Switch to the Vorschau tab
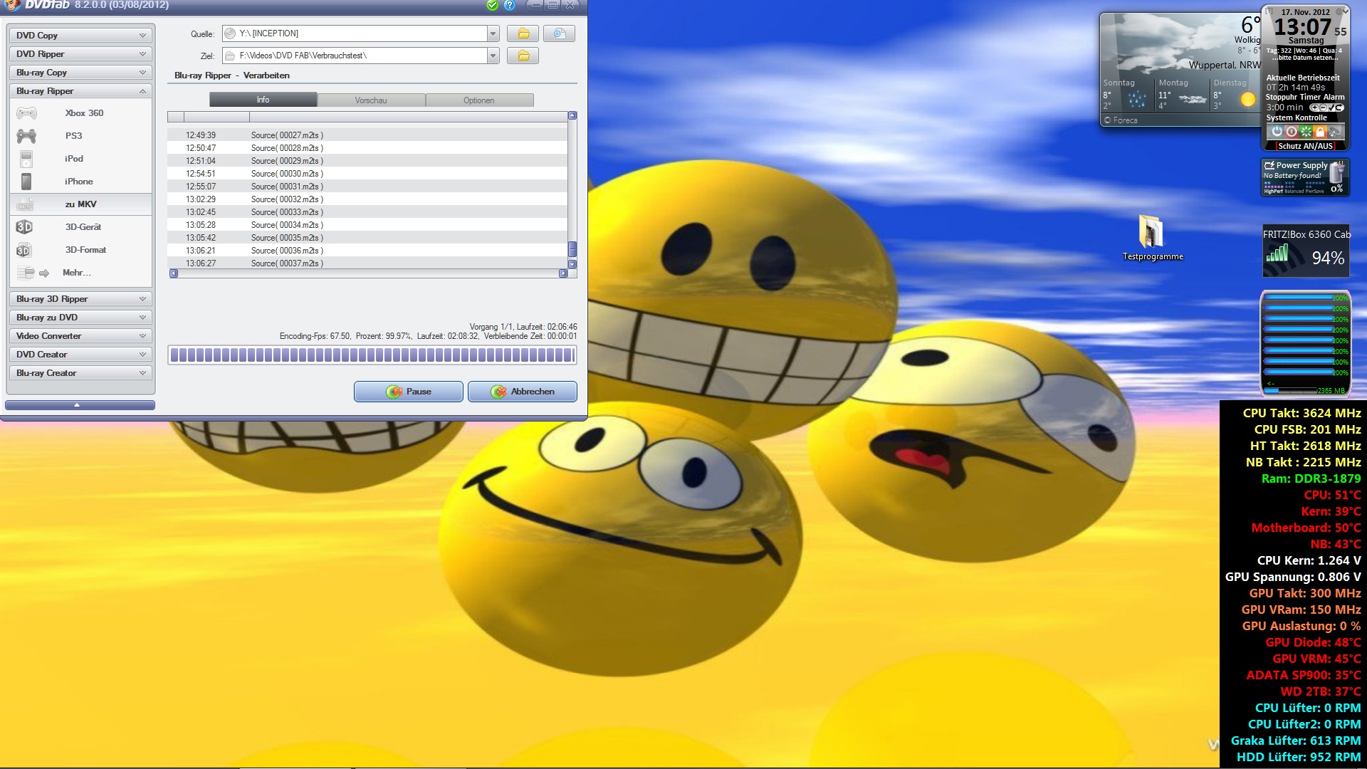Image resolution: width=1367 pixels, height=769 pixels. tap(371, 100)
